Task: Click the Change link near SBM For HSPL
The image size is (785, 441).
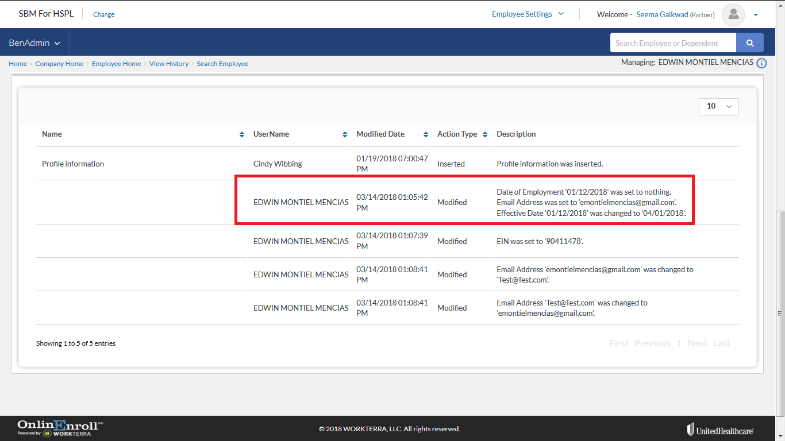Action: coord(103,14)
